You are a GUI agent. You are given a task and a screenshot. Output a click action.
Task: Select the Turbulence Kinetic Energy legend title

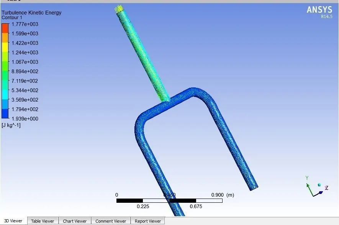(x=31, y=13)
